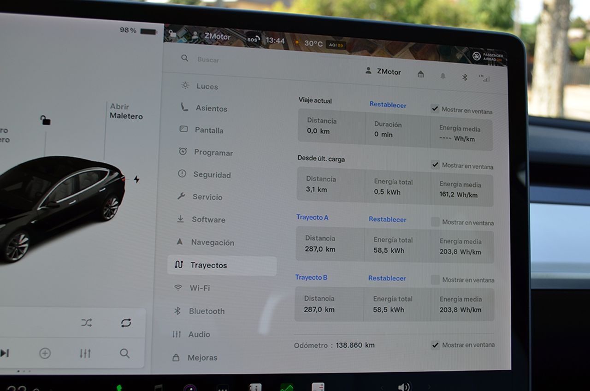Select Seguridad in the settings sidebar
The image size is (590, 391).
(211, 175)
